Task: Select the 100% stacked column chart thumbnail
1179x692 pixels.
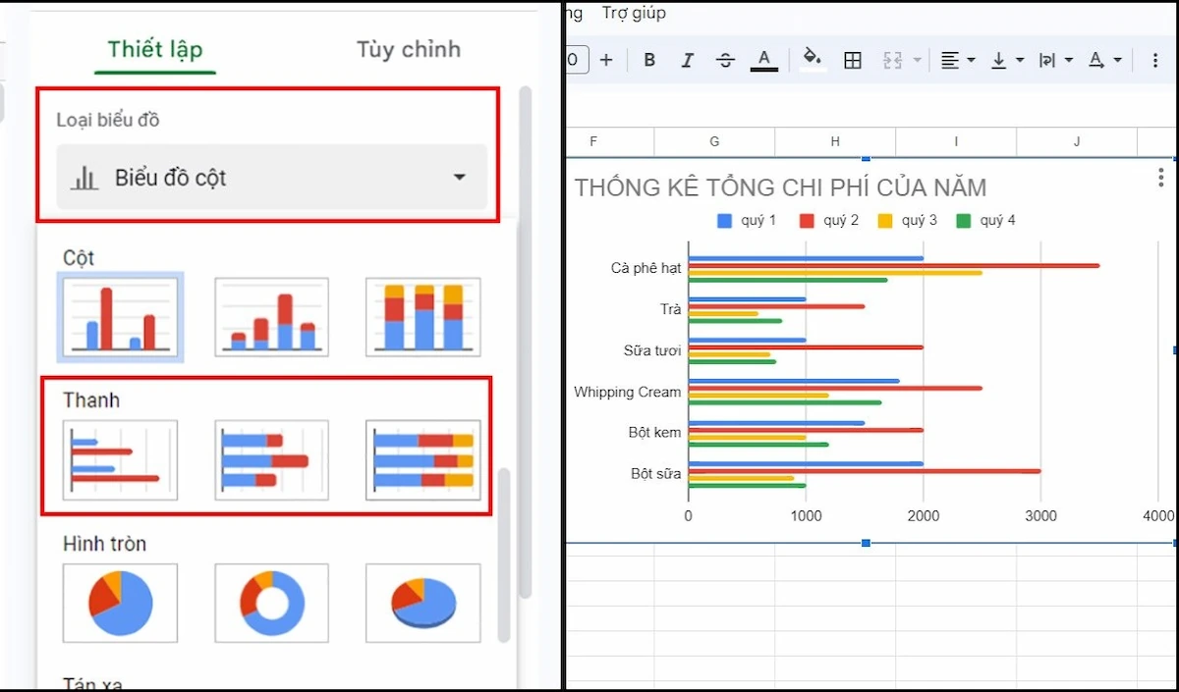Action: [x=423, y=317]
